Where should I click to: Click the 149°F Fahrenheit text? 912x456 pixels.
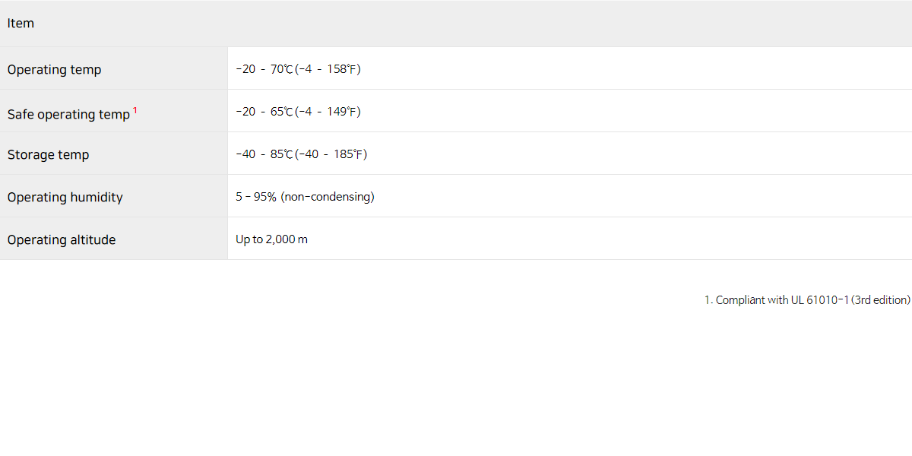coord(344,112)
